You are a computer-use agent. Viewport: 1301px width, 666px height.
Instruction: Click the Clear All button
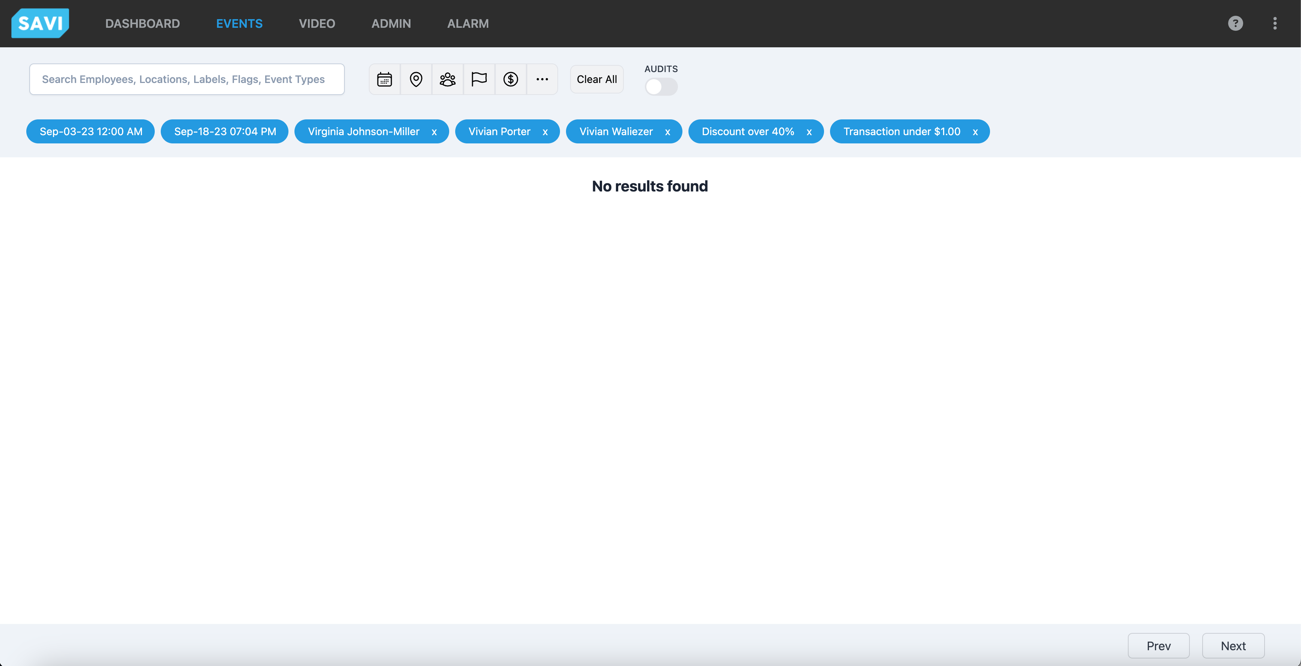(596, 79)
